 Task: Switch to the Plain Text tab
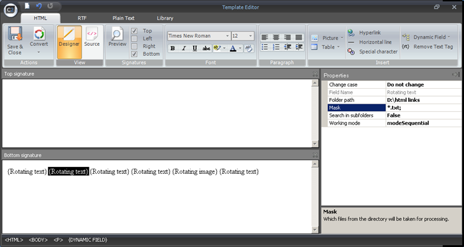click(x=124, y=18)
